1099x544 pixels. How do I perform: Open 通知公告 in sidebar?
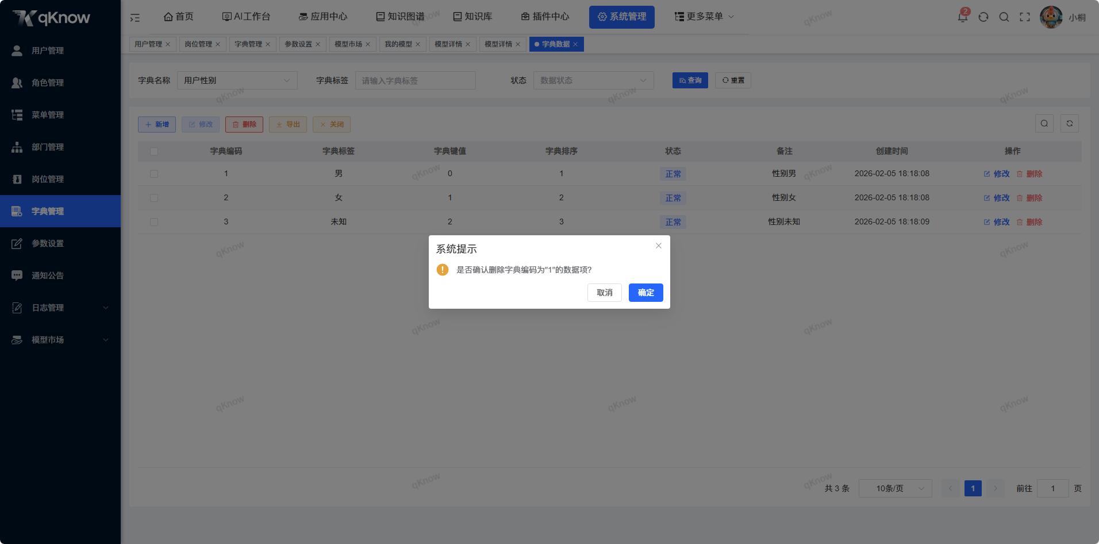60,275
